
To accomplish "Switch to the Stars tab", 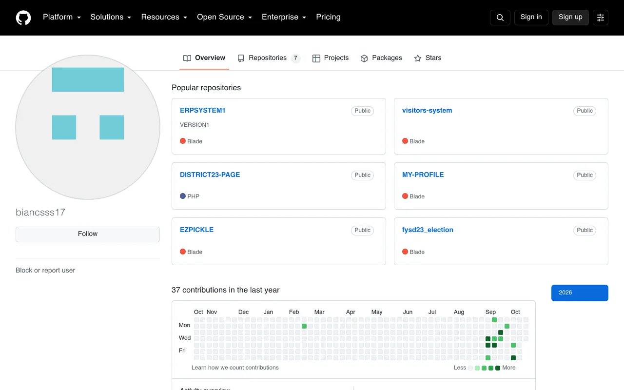I will coord(428,58).
